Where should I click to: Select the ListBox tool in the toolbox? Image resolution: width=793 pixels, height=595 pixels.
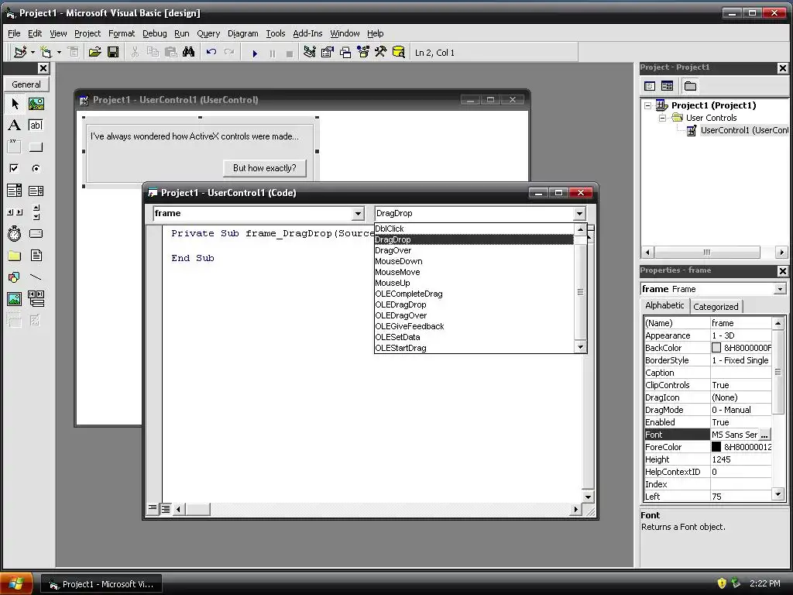(x=36, y=191)
